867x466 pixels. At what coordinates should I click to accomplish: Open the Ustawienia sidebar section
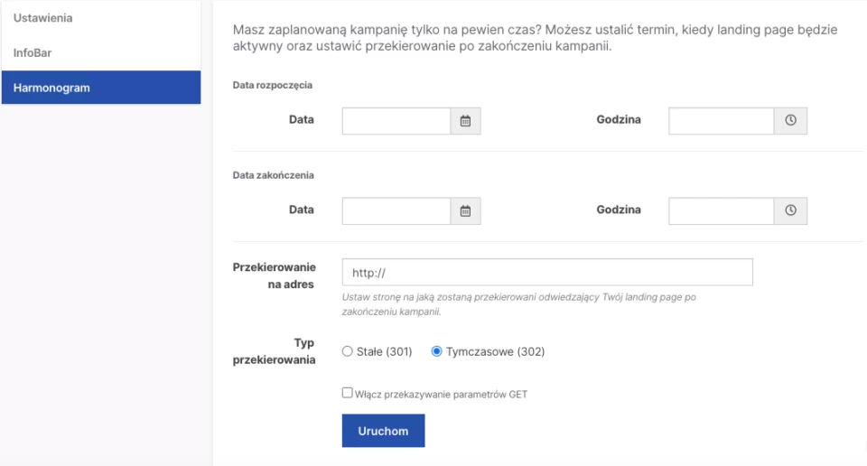coord(43,18)
